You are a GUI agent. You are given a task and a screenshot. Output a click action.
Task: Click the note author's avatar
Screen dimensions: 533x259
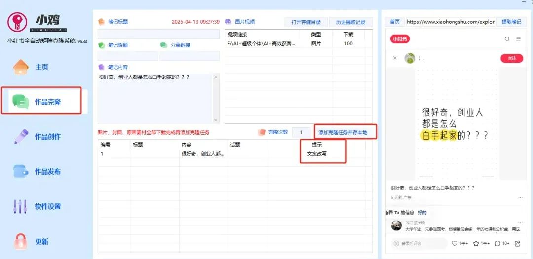[x=410, y=59]
